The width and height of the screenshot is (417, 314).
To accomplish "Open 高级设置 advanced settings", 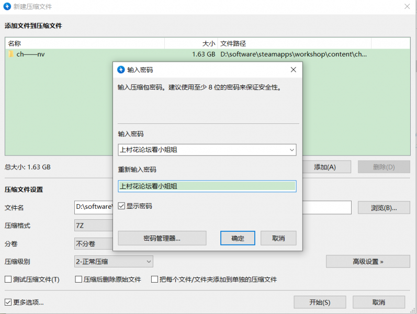I will click(x=368, y=261).
